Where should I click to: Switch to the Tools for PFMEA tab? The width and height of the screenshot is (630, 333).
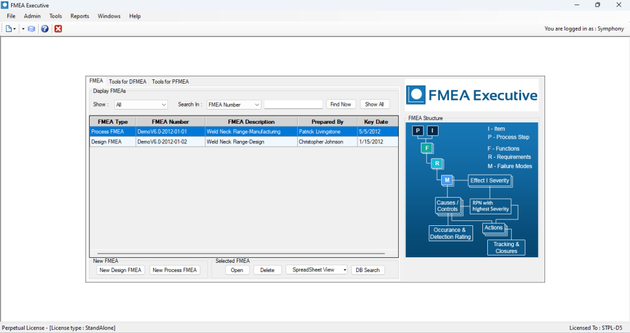(x=170, y=81)
